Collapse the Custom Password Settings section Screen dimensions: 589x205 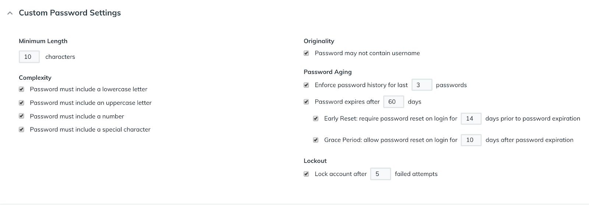10,13
